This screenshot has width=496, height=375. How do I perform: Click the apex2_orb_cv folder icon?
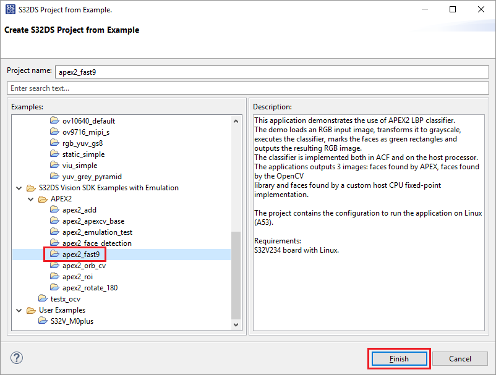[x=54, y=265]
